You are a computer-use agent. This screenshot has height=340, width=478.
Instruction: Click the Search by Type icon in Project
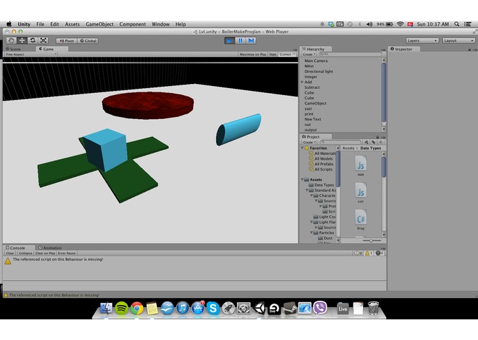366,142
